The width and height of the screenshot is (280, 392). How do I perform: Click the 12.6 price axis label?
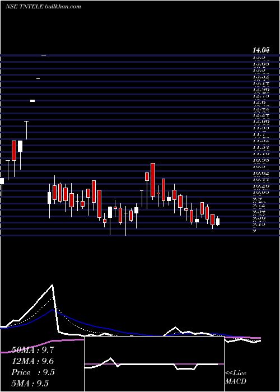coord(258,102)
